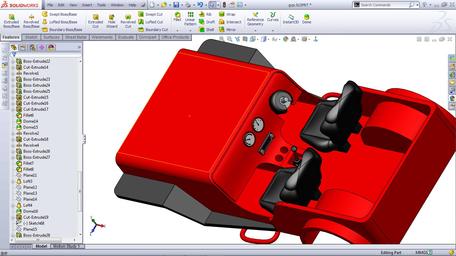Expand the Cut-Extrude19 feature node
456x256 pixels.
(x=13, y=217)
